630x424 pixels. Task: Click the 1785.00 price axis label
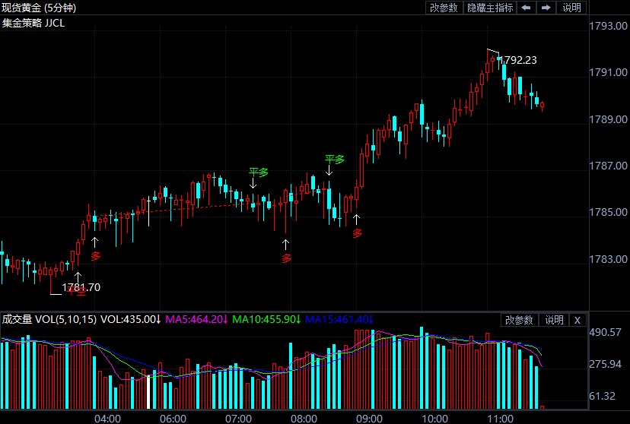608,212
